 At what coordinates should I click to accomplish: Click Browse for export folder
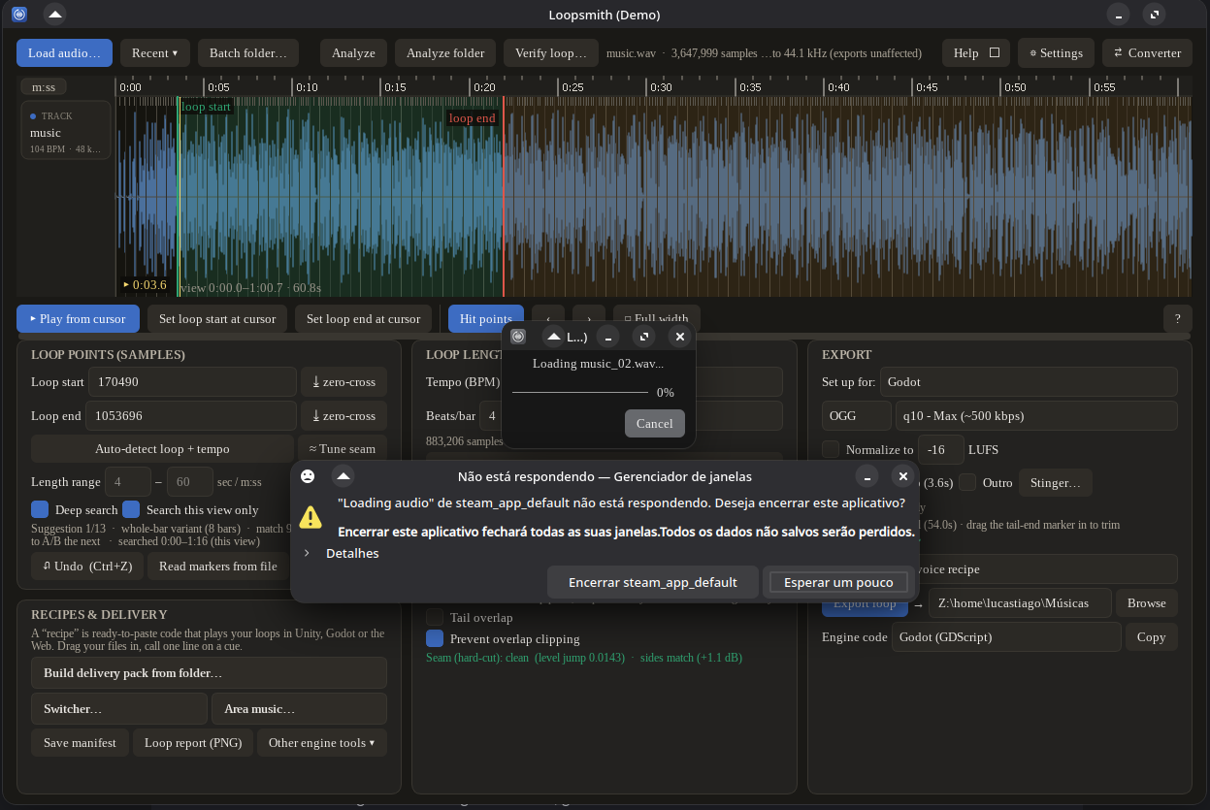point(1146,603)
